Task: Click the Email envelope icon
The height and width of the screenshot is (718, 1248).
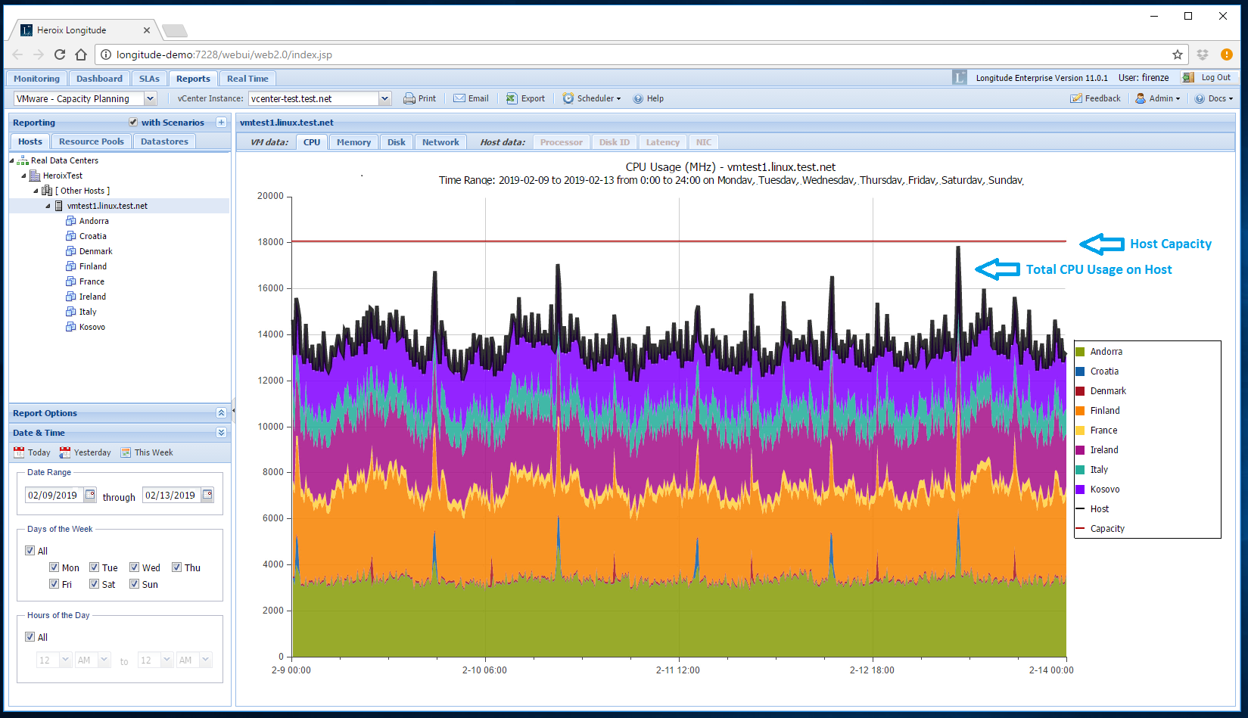Action: (459, 98)
